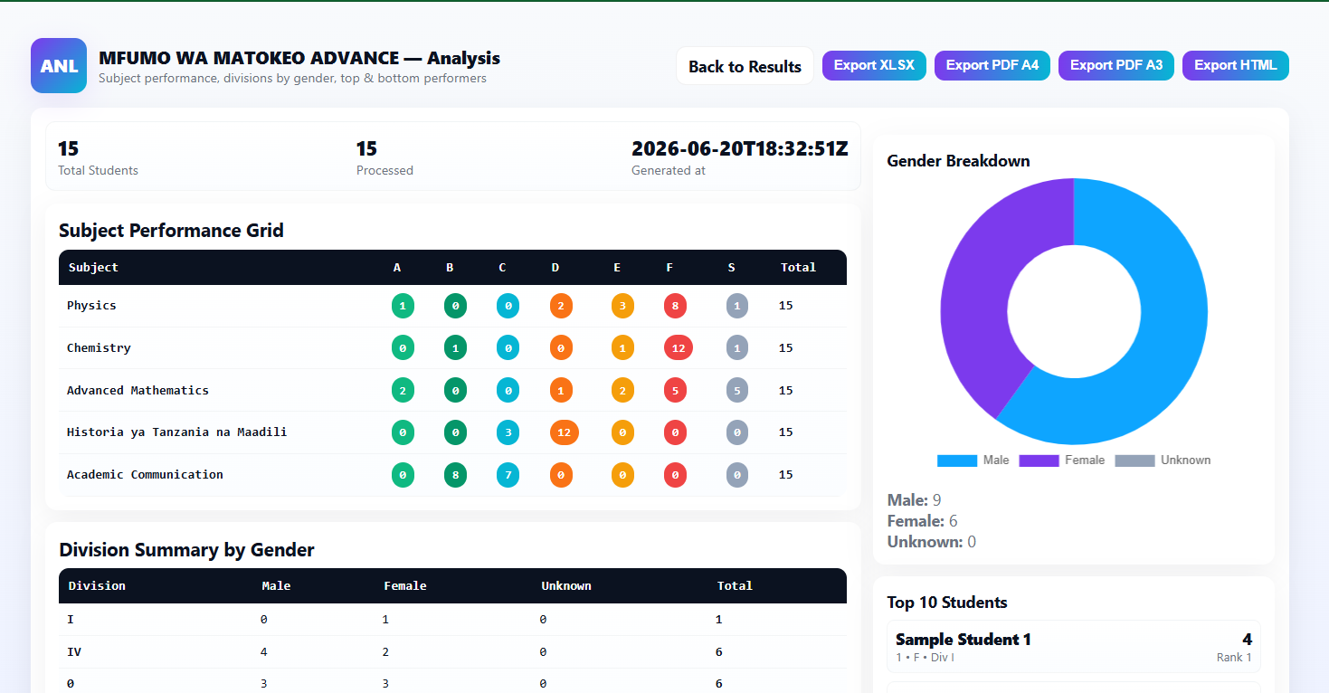The image size is (1329, 693).
Task: Select Academic Communication row label
Action: click(x=145, y=475)
